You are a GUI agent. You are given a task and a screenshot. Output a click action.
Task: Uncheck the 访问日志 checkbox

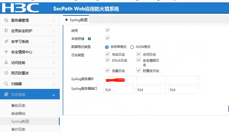click(139, 54)
